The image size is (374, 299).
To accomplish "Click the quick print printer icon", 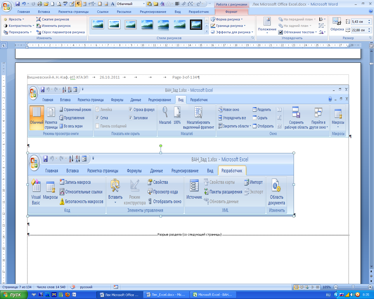I will point(40,4).
